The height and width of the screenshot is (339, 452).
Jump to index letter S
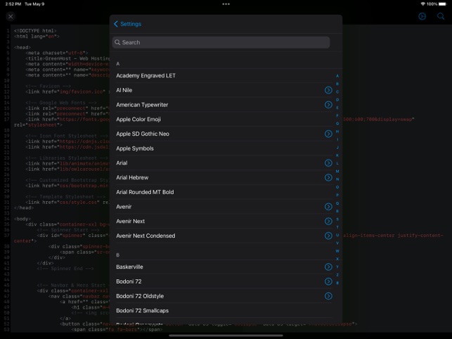coord(337,219)
